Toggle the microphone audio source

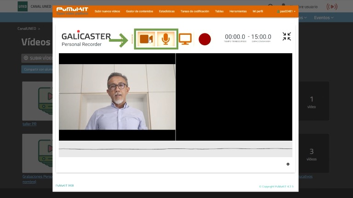[165, 39]
